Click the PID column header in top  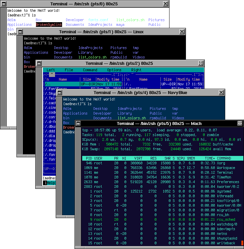click(89, 158)
